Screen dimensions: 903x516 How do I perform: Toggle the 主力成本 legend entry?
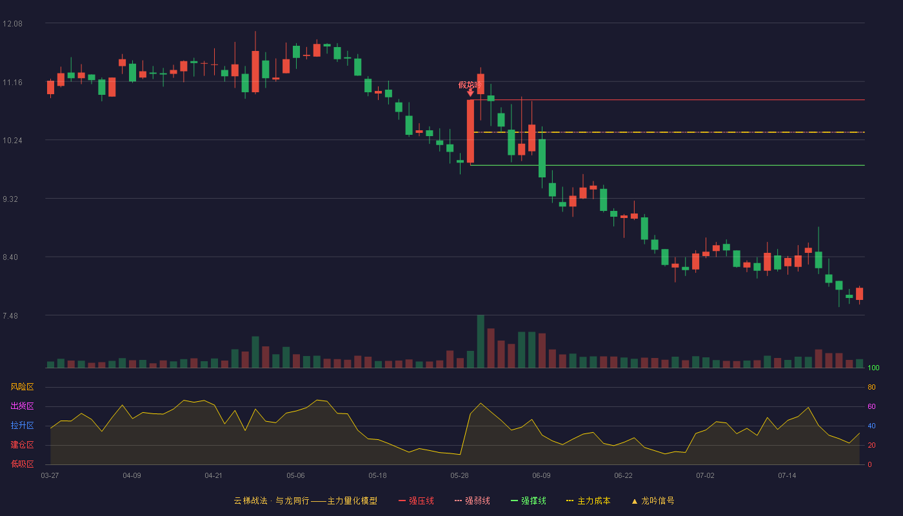point(588,501)
